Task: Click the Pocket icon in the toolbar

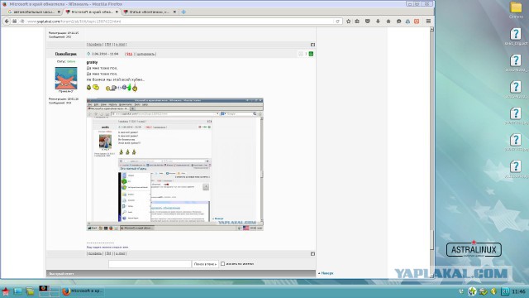Action: [x=368, y=22]
